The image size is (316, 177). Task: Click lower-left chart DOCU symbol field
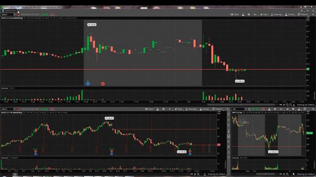(7, 109)
